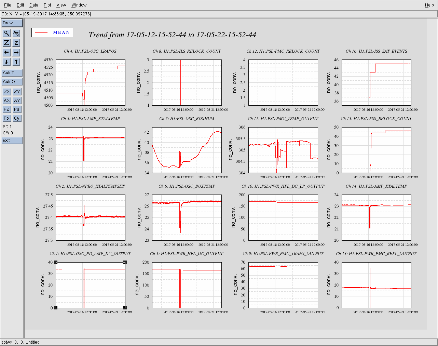
Task: Click the Pu push button
Action: 17,109
